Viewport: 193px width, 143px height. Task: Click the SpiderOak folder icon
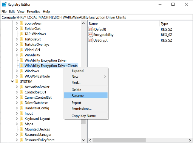pyautogui.click(x=22, y=28)
